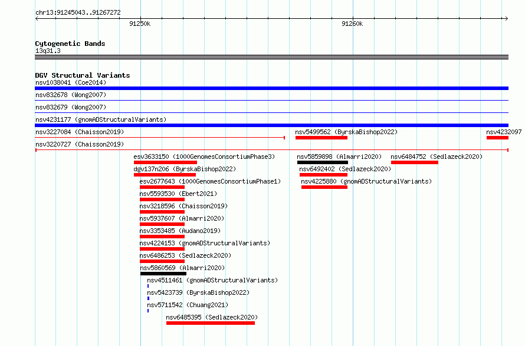Open the nsv5859898 (Almarri2020) label
This screenshot has width=525, height=346.
point(339,157)
